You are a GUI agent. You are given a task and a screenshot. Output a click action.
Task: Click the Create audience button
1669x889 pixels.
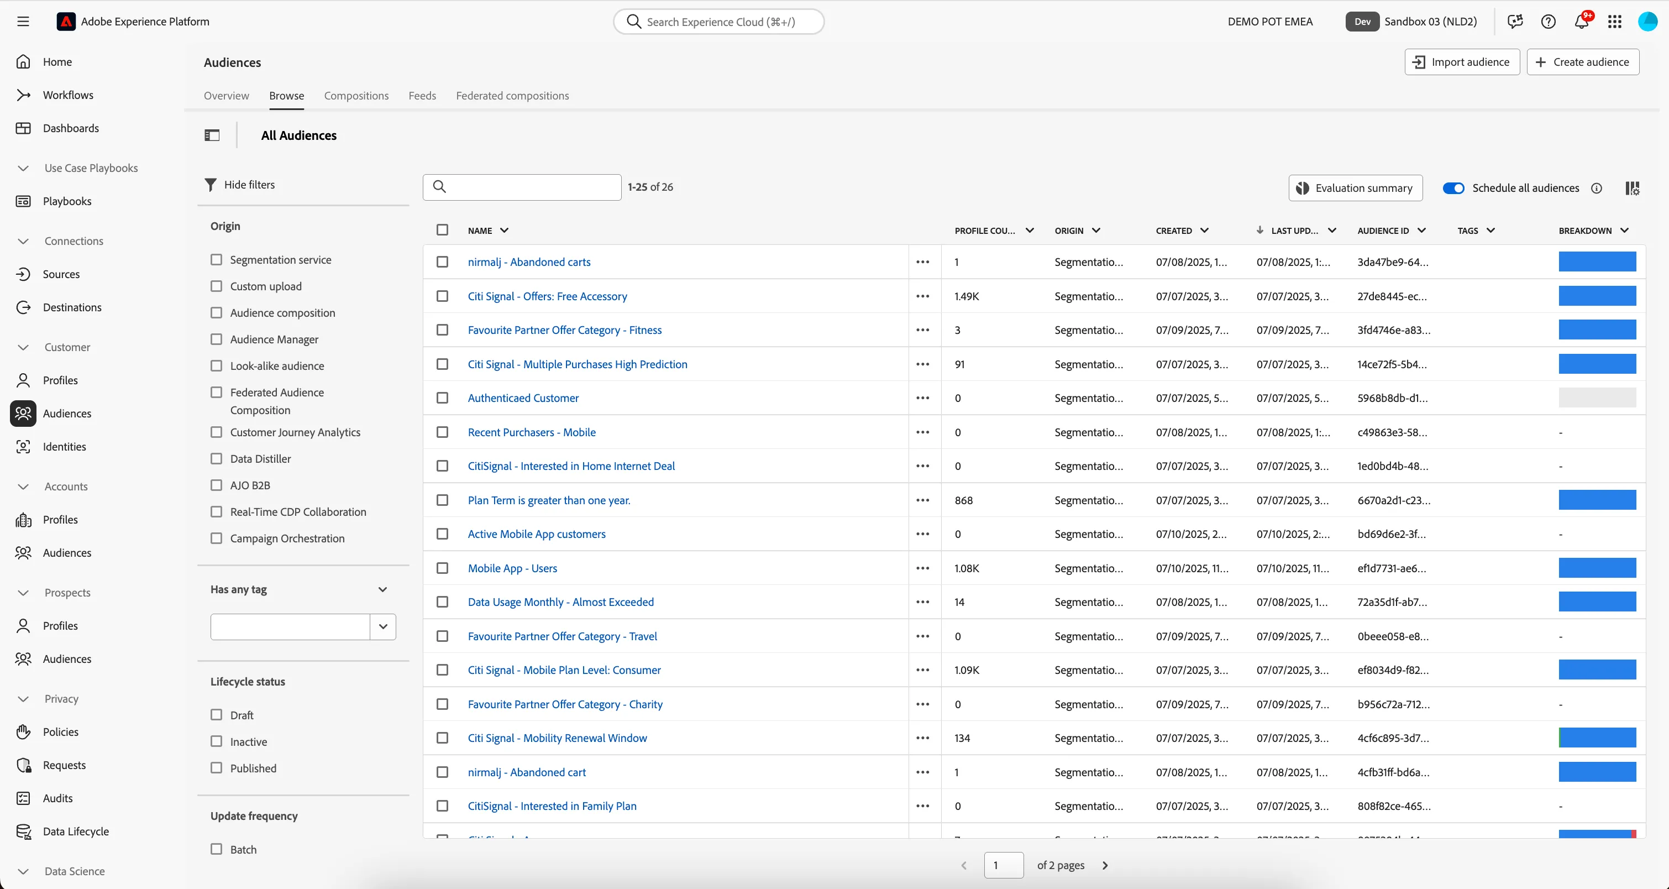point(1582,61)
